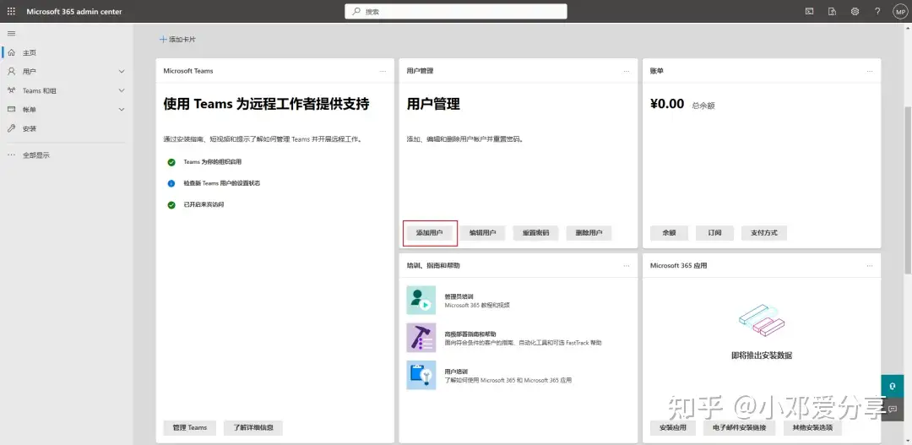Click the green check beside 已开启来宾访问
Screen dimensions: 912x445
point(171,204)
